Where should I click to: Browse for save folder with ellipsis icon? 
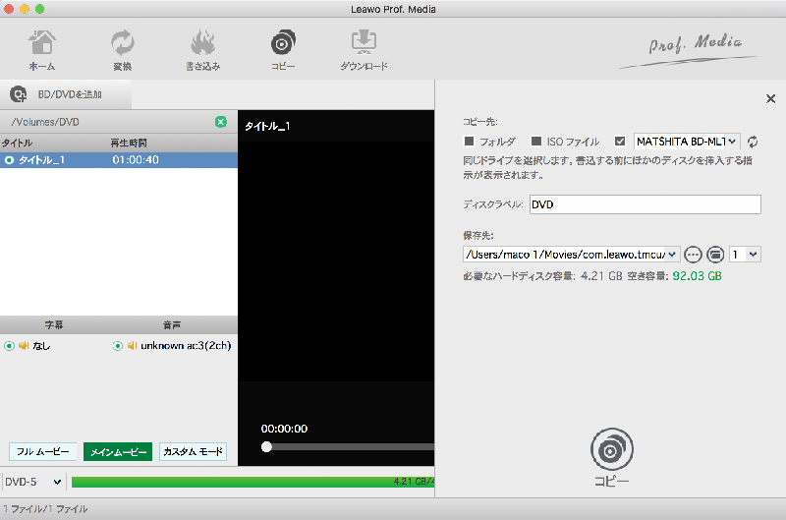(x=693, y=255)
